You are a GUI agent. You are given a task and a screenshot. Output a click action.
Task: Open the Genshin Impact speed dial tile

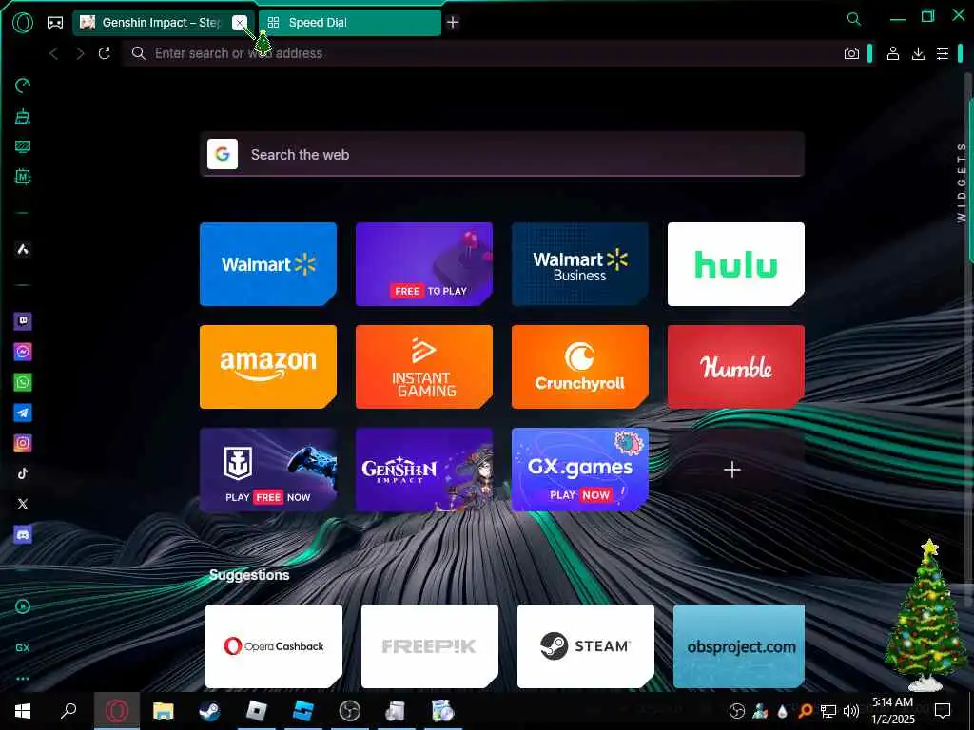point(424,470)
